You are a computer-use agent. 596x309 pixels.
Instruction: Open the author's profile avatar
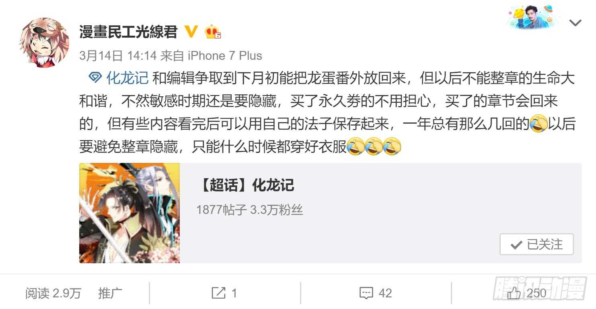[44, 43]
